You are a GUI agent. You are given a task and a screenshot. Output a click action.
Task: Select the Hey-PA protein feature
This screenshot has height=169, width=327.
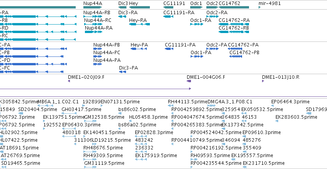coord(139,49)
